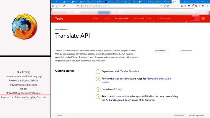
Task: Click the US flag extension icon
Action: (203, 6)
